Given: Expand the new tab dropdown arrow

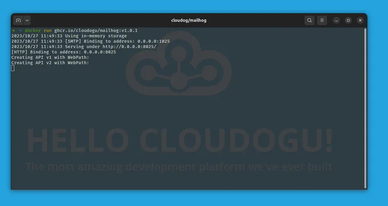Looking at the screenshot, I should pyautogui.click(x=27, y=21).
